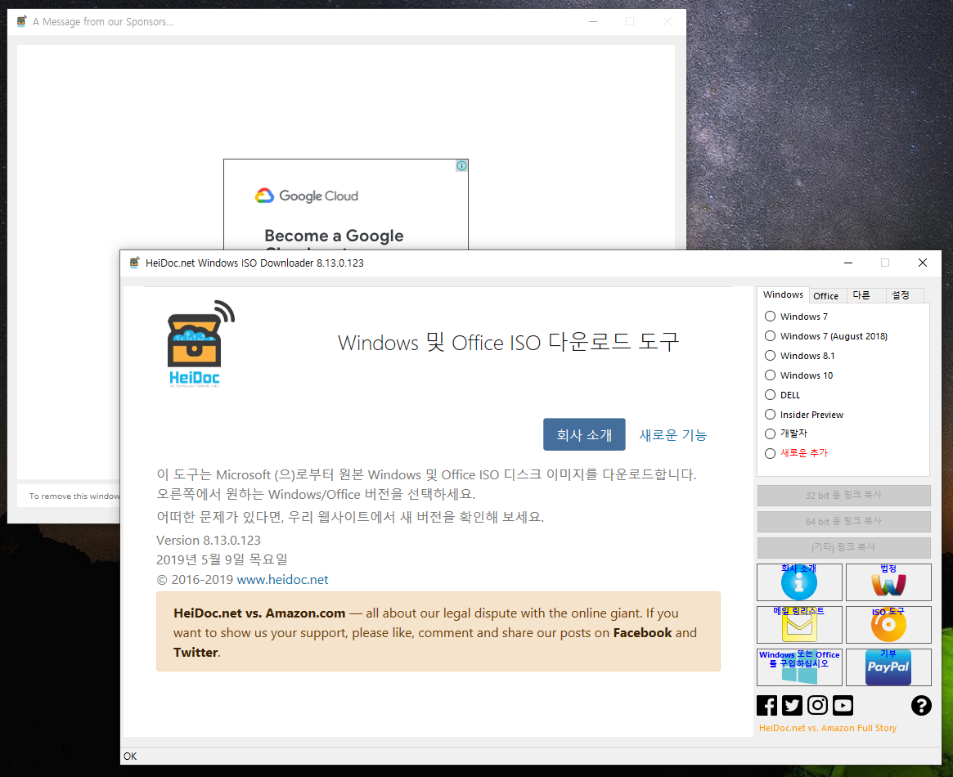Click the question mark help icon
953x777 pixels.
pos(921,705)
